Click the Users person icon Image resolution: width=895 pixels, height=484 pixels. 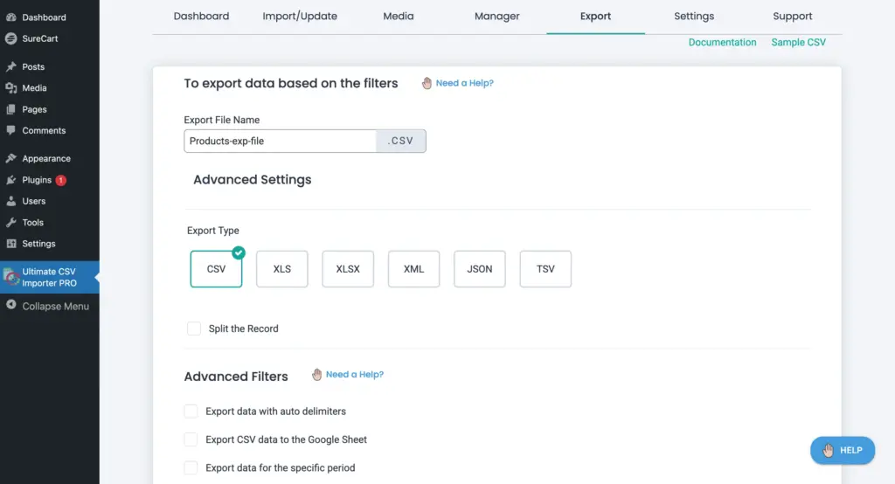[10, 201]
